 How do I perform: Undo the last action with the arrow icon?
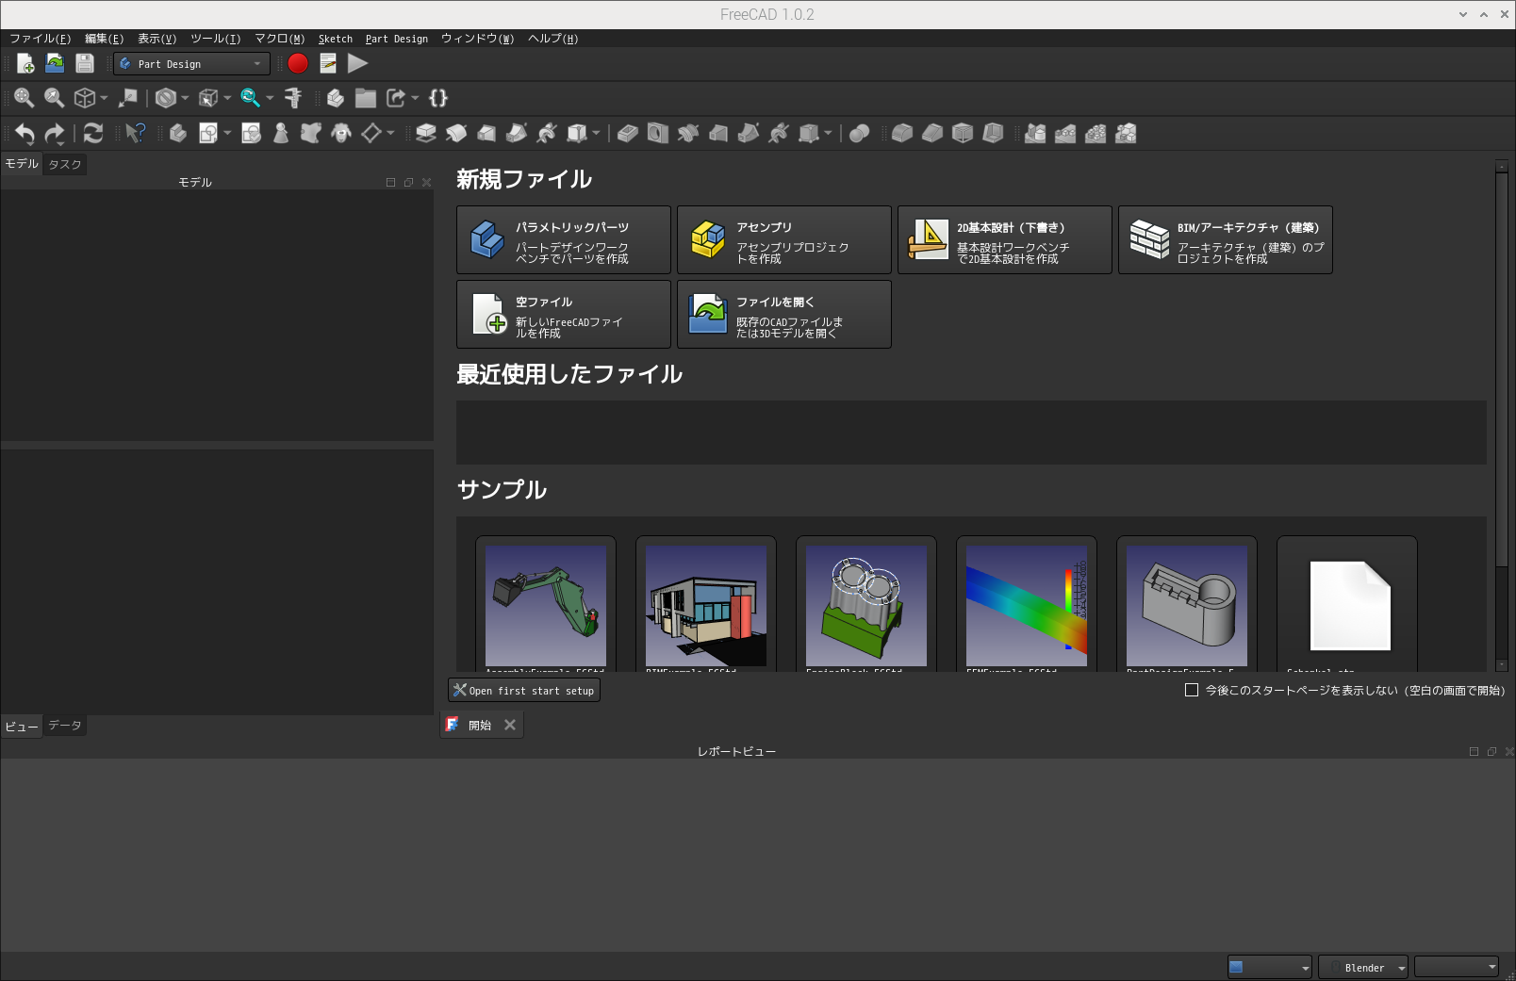click(25, 134)
